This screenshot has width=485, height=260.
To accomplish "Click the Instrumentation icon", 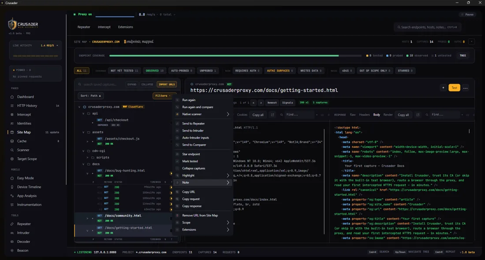I will pyautogui.click(x=12, y=205).
